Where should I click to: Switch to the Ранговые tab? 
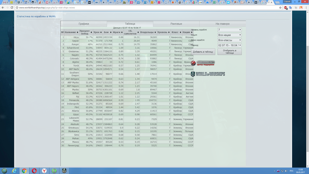pos(176,24)
